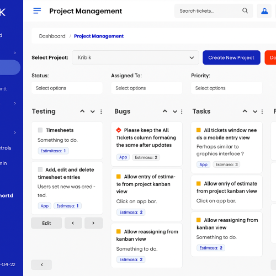Click 'Perhaps similar to graphics interface ?' text
Image resolution: width=276 pixels, height=276 pixels.
tap(220, 150)
